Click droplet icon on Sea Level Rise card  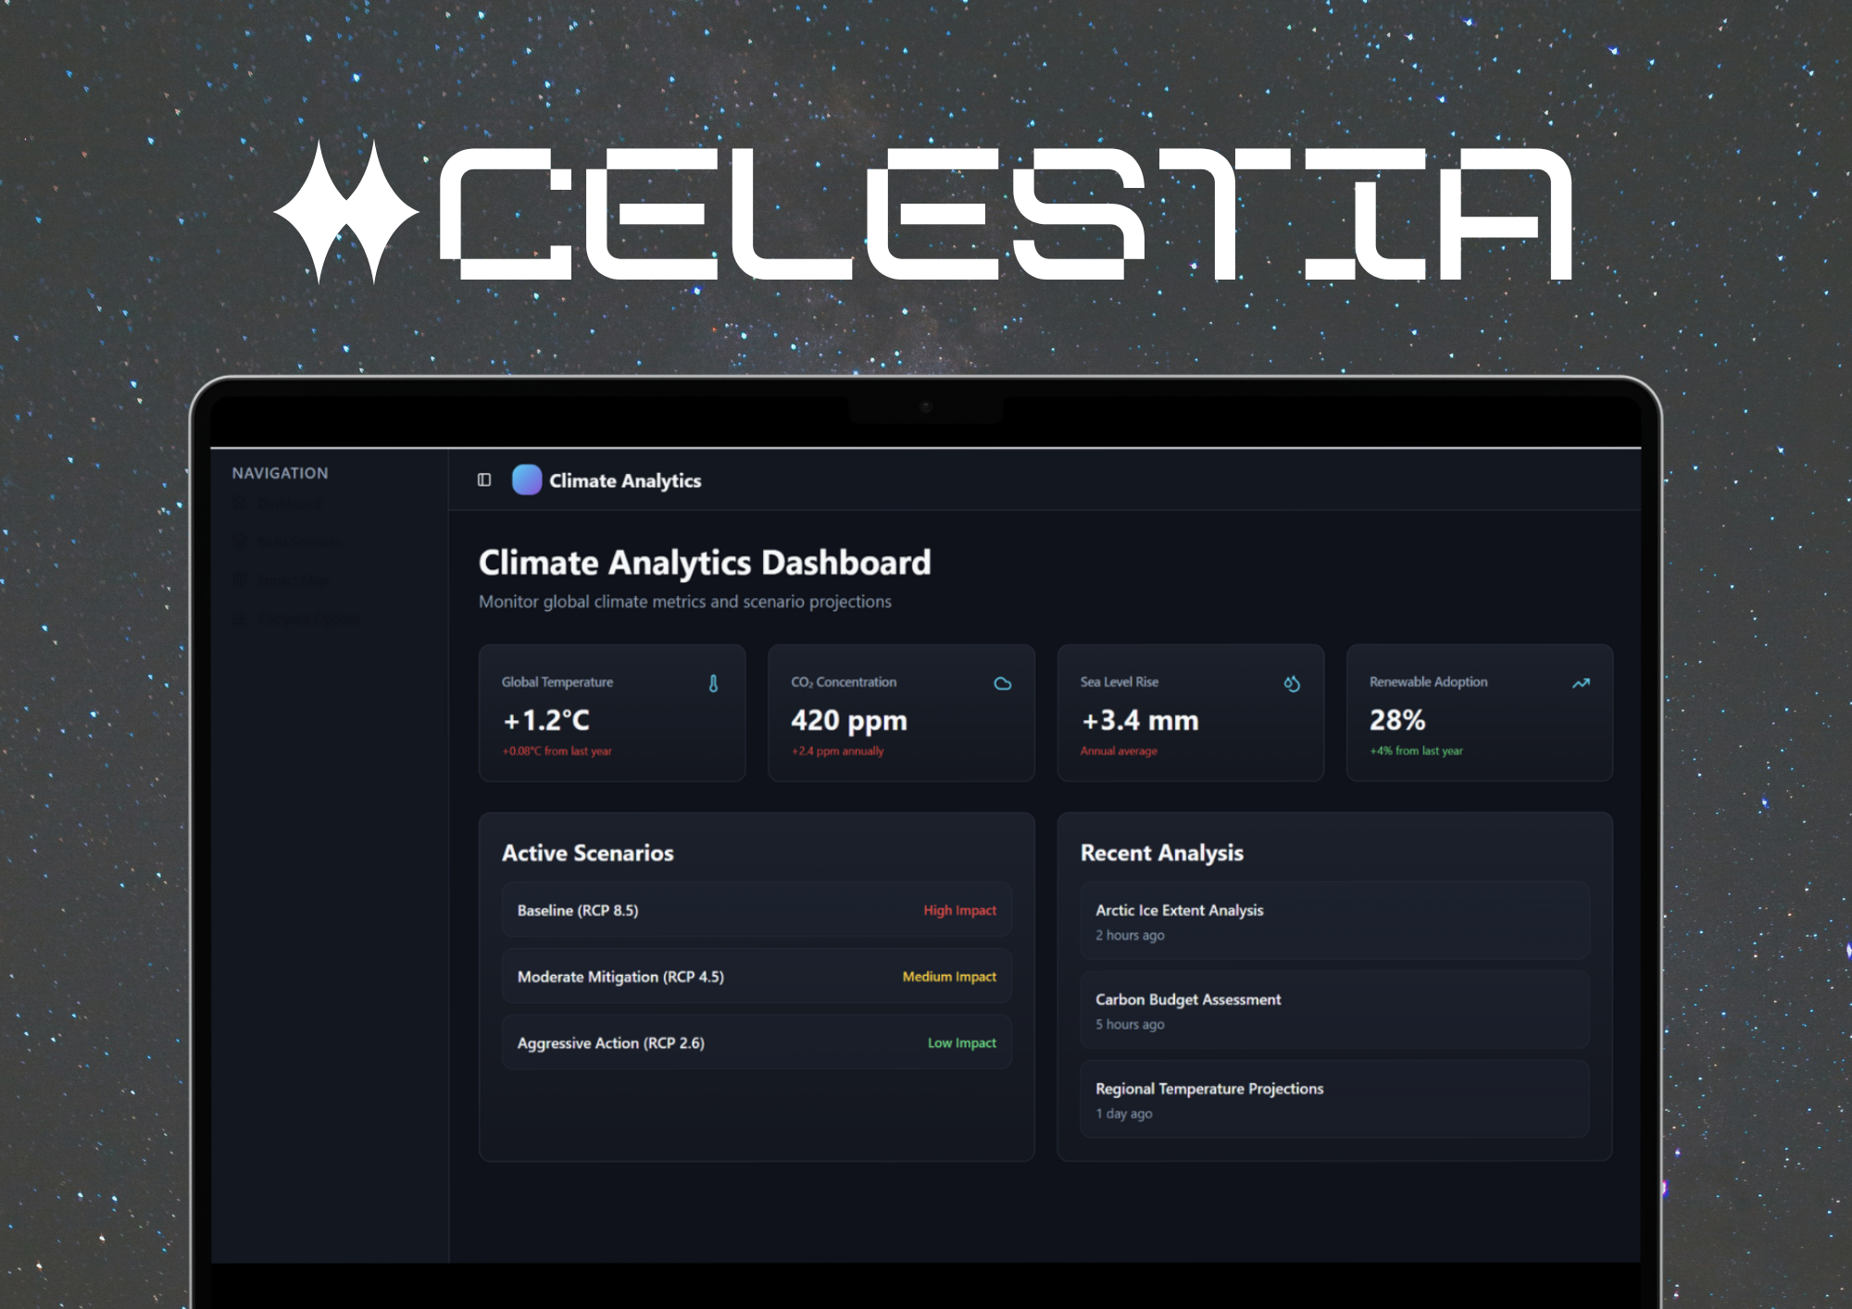click(x=1292, y=683)
